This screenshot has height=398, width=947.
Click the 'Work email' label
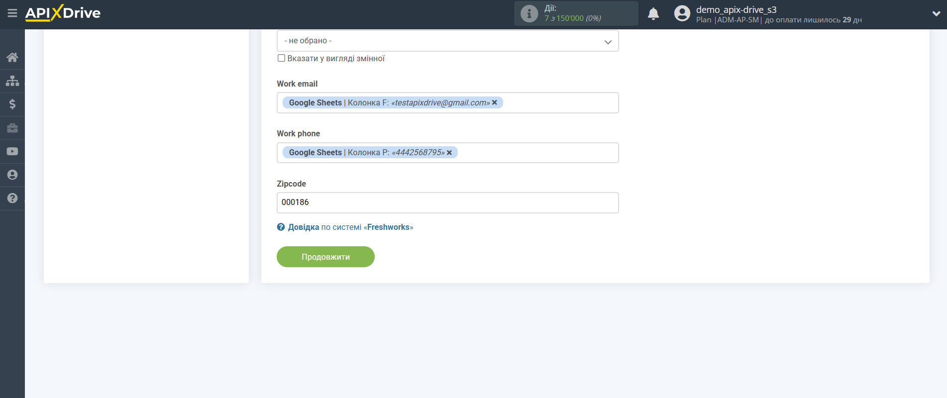coord(297,84)
